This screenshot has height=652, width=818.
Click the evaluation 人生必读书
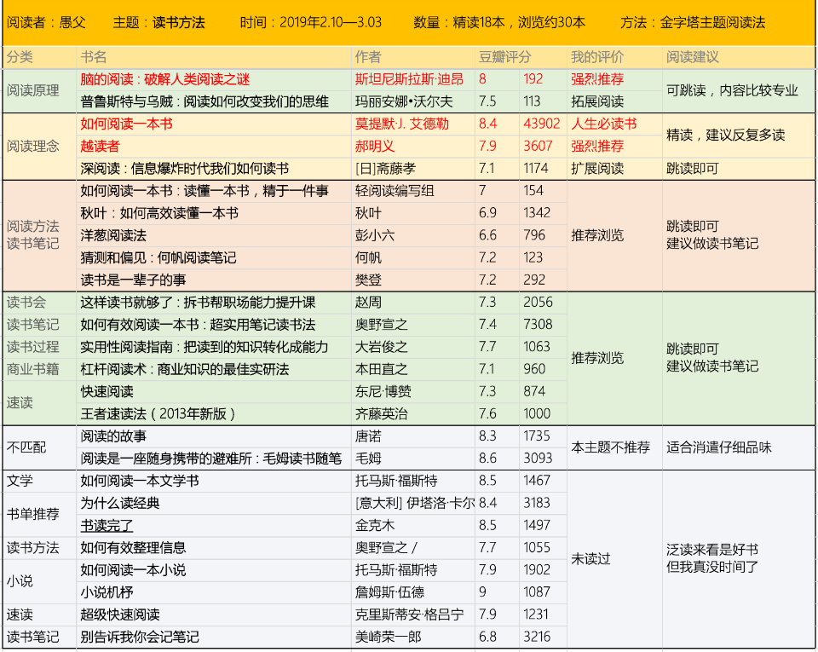(x=604, y=124)
